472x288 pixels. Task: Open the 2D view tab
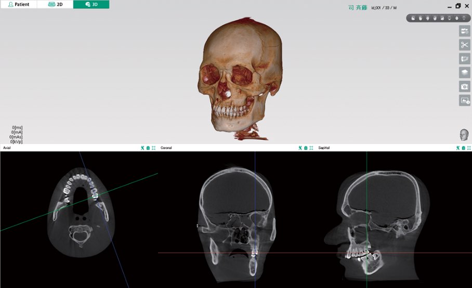click(55, 4)
